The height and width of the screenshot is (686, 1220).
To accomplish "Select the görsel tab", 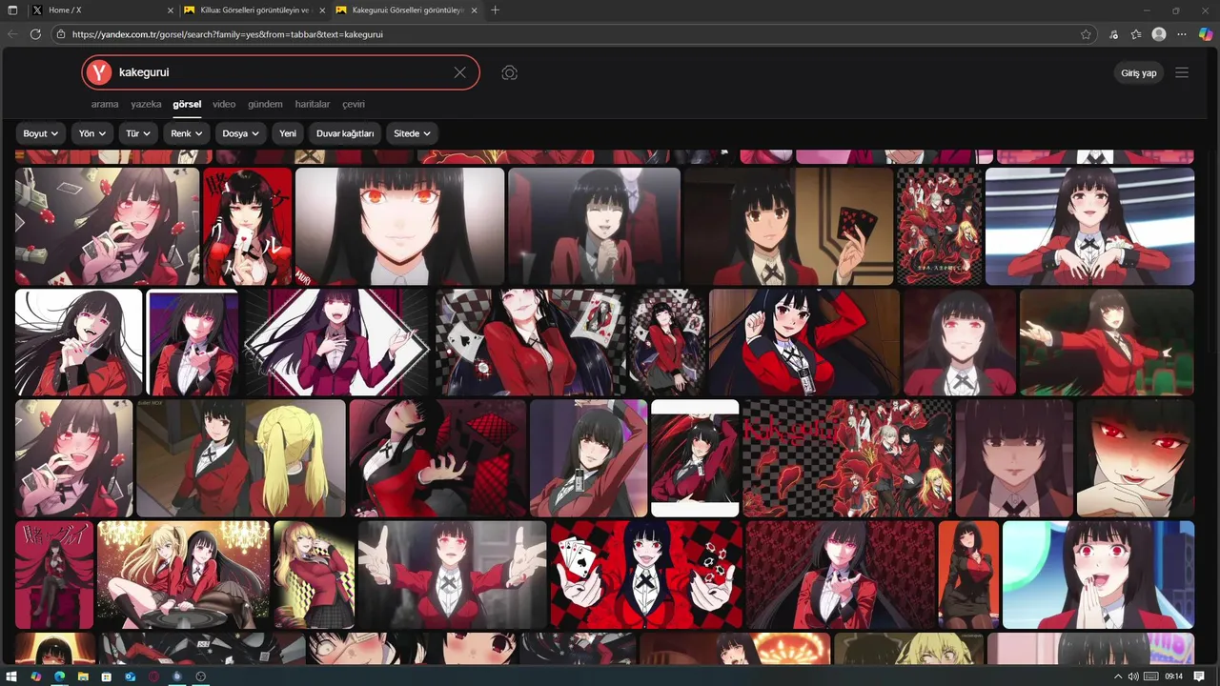I will [x=187, y=104].
